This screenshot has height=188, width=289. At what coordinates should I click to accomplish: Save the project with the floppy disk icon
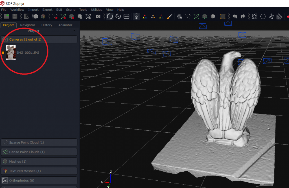14,16
